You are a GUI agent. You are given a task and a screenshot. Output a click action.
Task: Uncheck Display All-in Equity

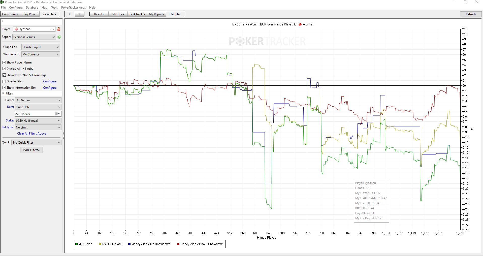(4, 69)
